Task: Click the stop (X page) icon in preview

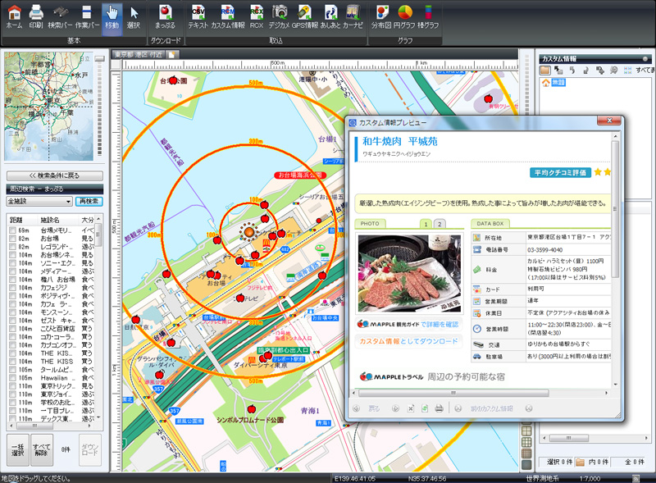Action: point(411,408)
